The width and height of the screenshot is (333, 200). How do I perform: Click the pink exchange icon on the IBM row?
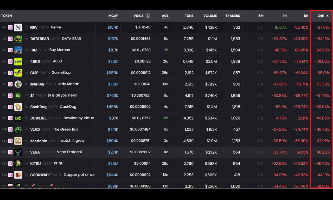[10, 50]
